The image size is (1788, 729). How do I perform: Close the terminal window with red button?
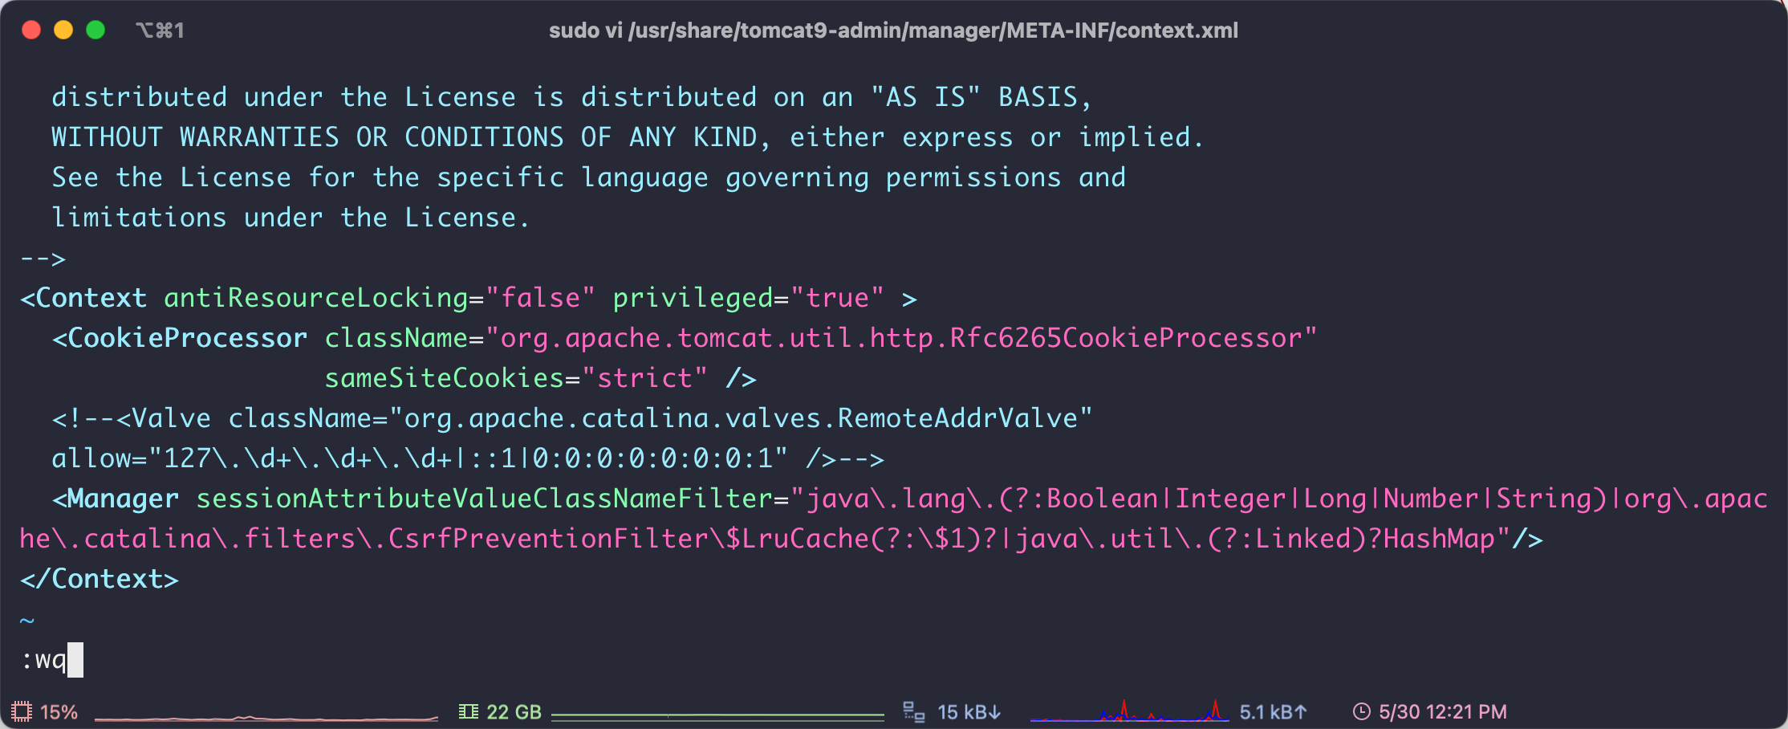(x=31, y=31)
